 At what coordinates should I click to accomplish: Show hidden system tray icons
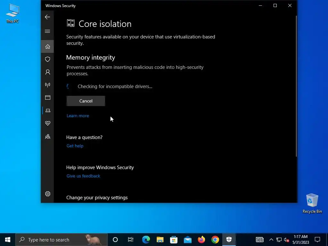271,240
